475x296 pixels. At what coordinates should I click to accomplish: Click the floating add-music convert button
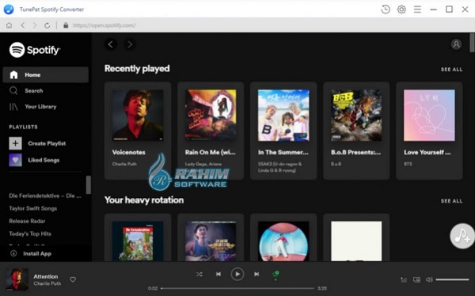(x=462, y=236)
